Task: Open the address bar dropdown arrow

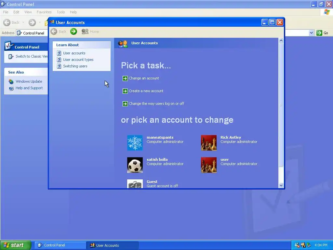Action: click(311, 33)
